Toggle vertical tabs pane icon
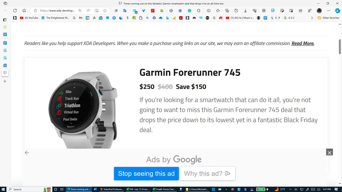The width and height of the screenshot is (342, 192). click(5, 20)
